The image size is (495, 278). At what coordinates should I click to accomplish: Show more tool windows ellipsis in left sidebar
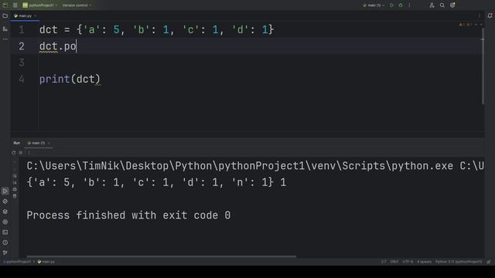pos(5,39)
